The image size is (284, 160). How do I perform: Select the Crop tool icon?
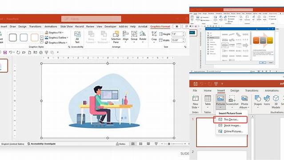(154, 34)
